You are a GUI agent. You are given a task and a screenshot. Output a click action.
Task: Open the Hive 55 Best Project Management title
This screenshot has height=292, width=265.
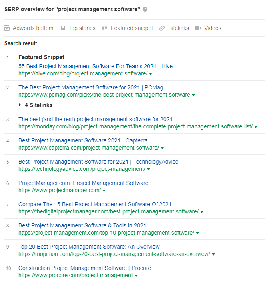95,66
